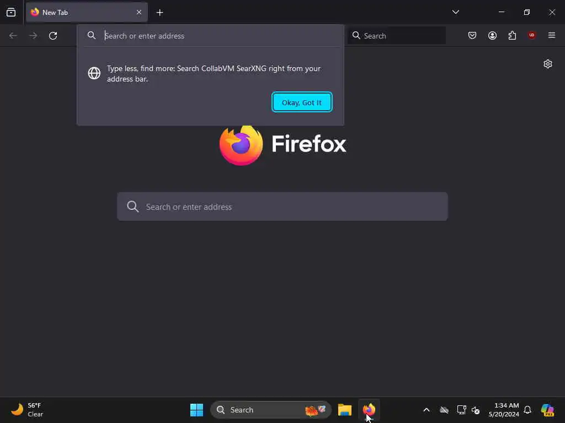Click Okay, Got It button

pyautogui.click(x=302, y=102)
